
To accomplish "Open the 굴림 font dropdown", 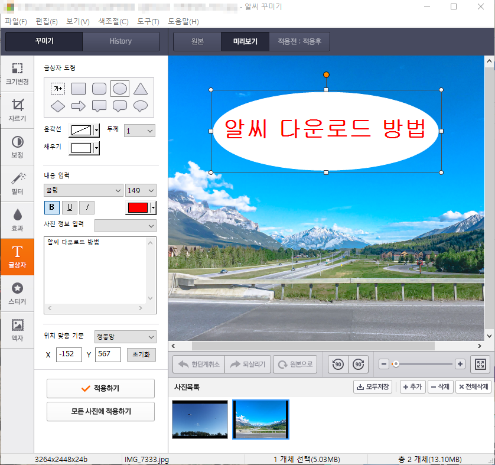I will (83, 190).
